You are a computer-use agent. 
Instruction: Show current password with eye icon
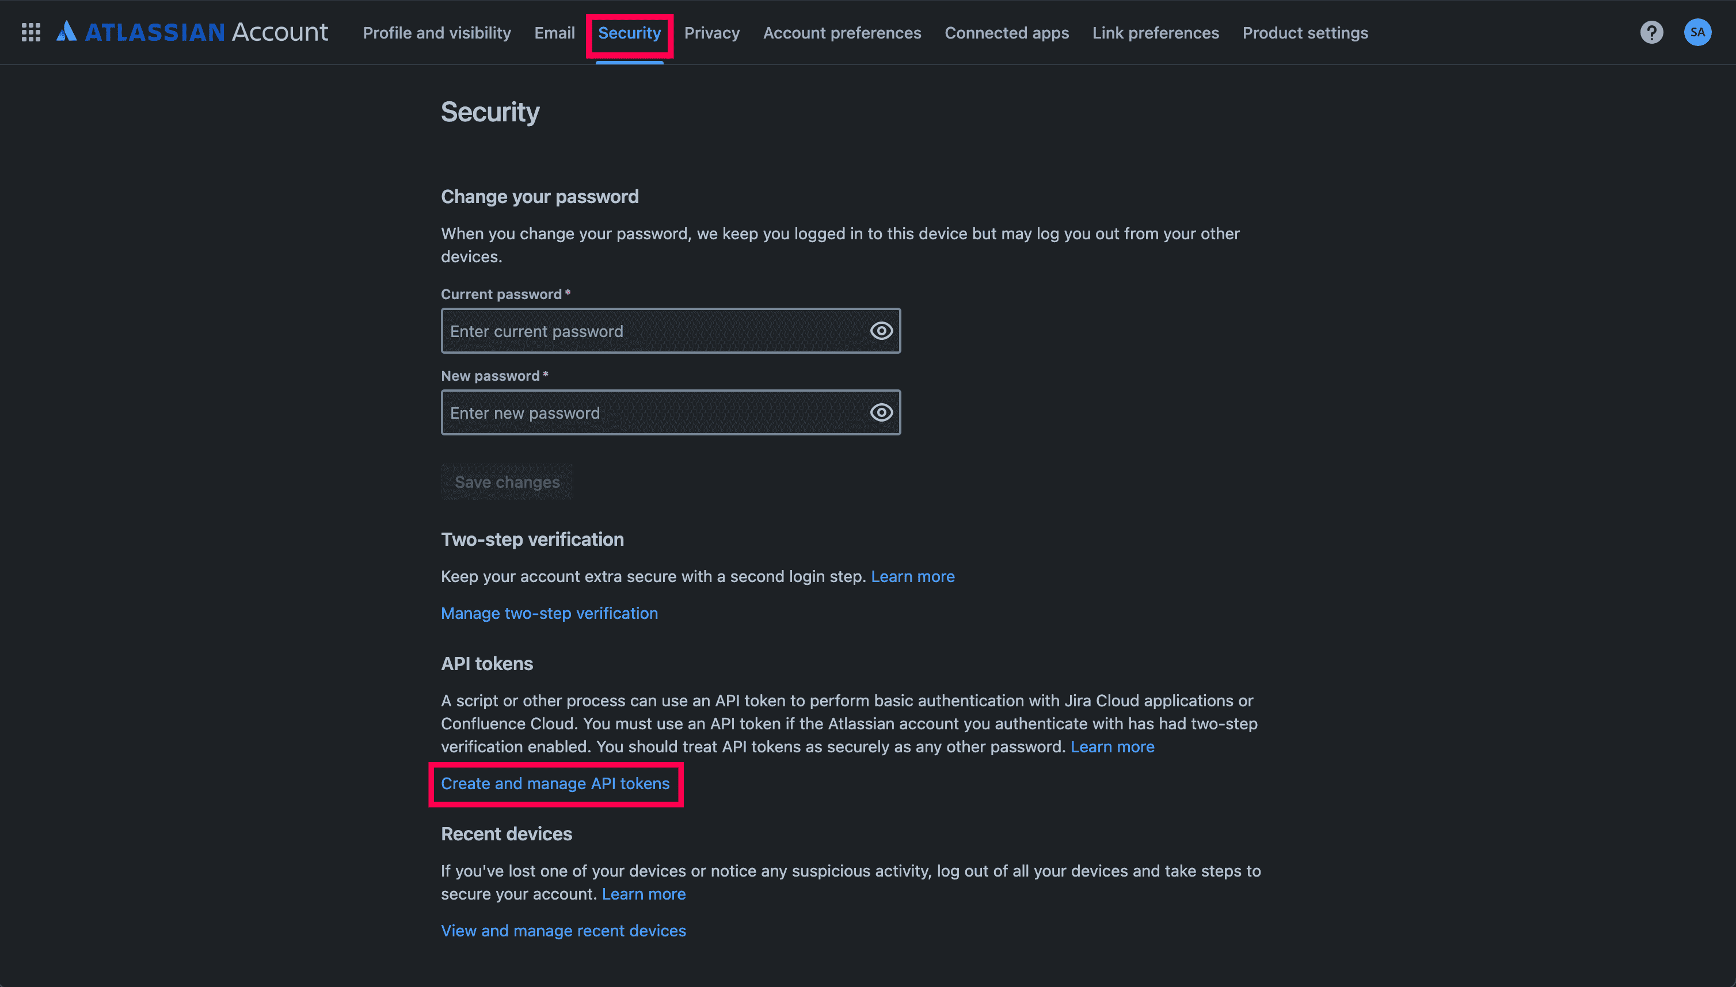(881, 331)
